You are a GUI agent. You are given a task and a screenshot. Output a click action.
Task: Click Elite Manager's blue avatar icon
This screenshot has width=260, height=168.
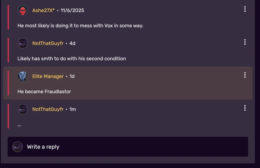pyautogui.click(x=23, y=76)
